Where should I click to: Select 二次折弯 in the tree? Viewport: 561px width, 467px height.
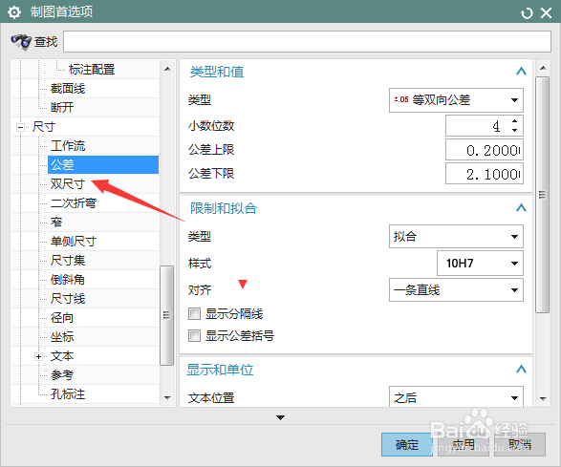coord(74,203)
